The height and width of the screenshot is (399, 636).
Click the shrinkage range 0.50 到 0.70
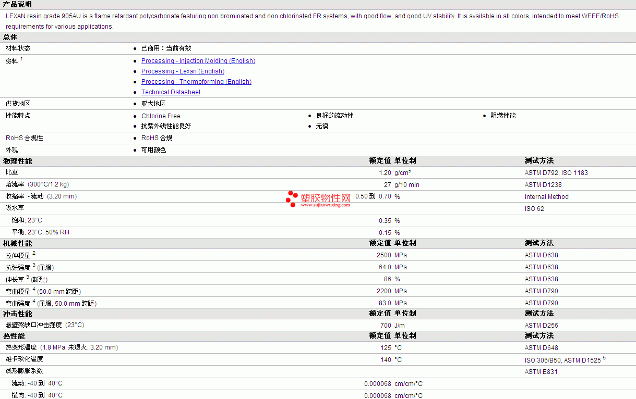(x=373, y=196)
